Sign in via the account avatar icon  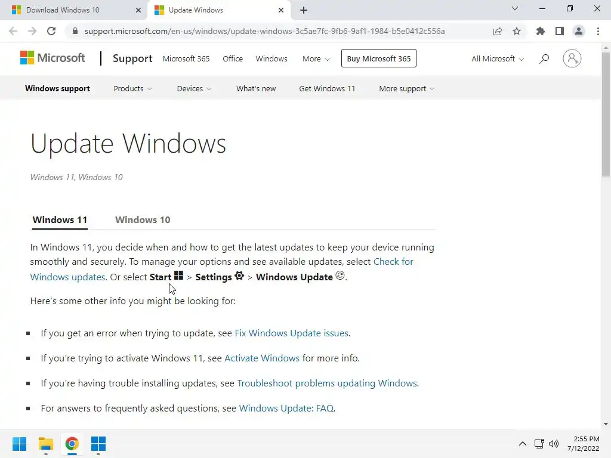tap(572, 58)
